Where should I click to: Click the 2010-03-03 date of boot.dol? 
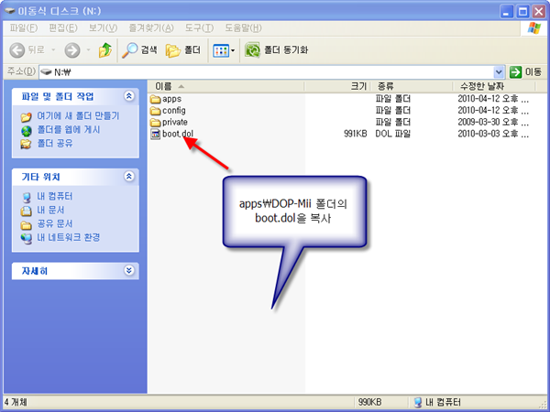coord(493,134)
